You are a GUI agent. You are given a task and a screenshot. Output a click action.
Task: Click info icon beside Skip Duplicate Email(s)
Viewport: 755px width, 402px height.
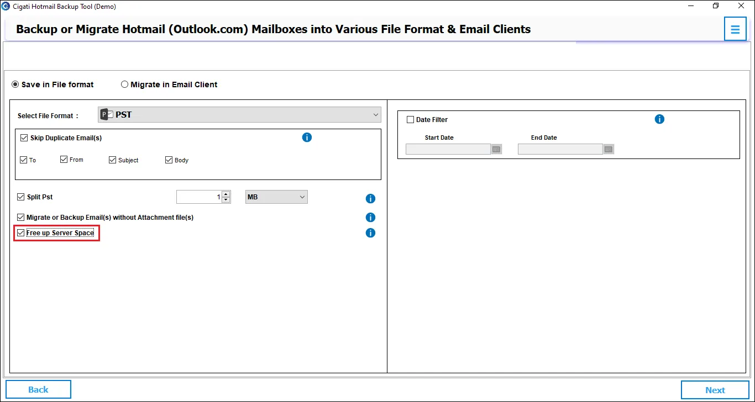coord(307,137)
